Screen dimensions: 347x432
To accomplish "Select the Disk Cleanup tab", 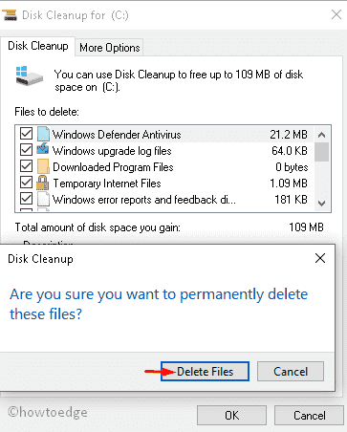I will point(38,46).
